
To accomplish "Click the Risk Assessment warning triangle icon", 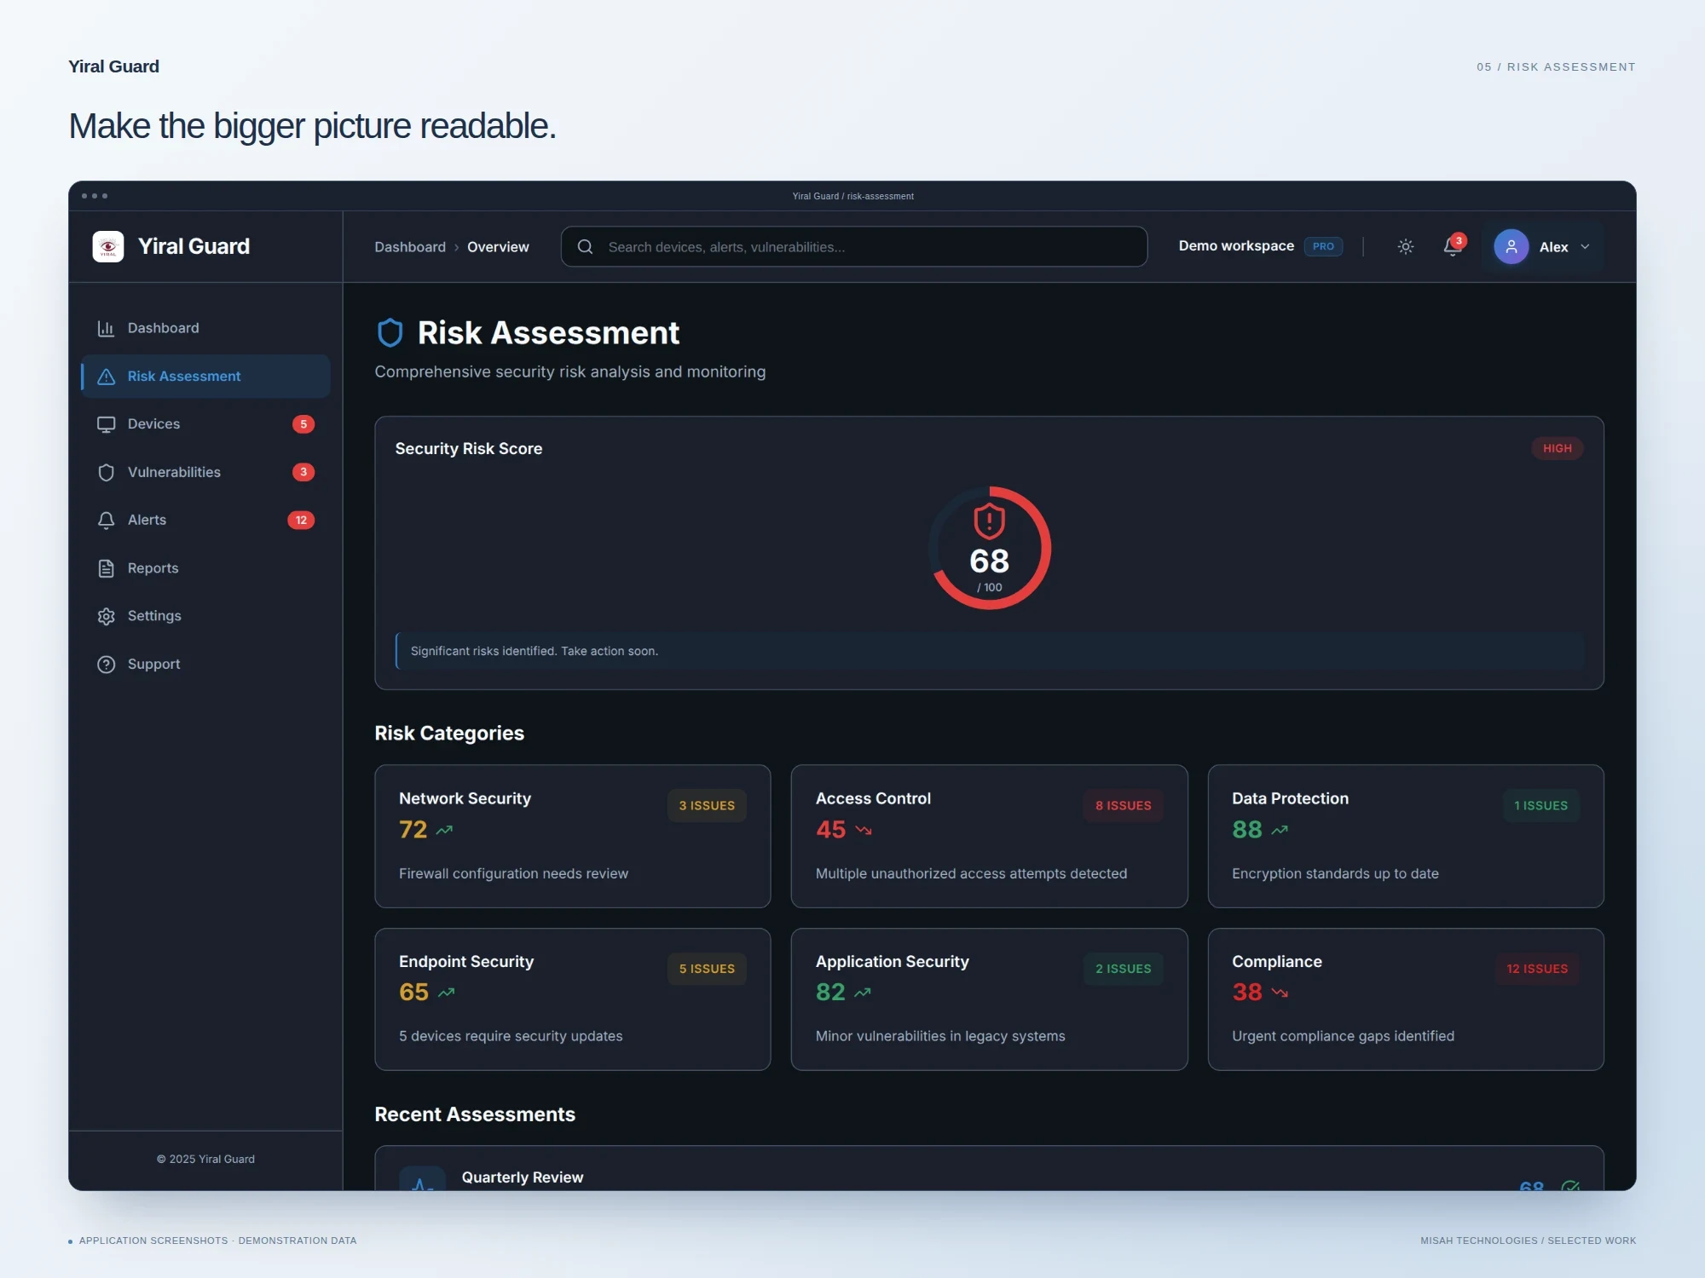I will pyautogui.click(x=106, y=377).
